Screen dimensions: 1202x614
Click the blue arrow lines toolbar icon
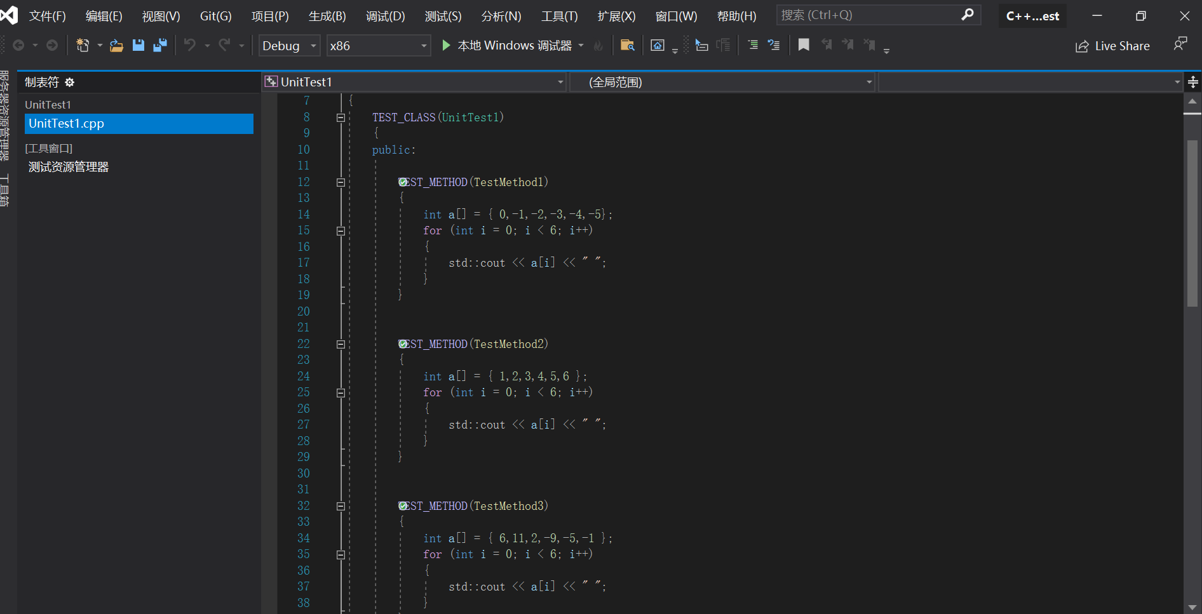(774, 45)
